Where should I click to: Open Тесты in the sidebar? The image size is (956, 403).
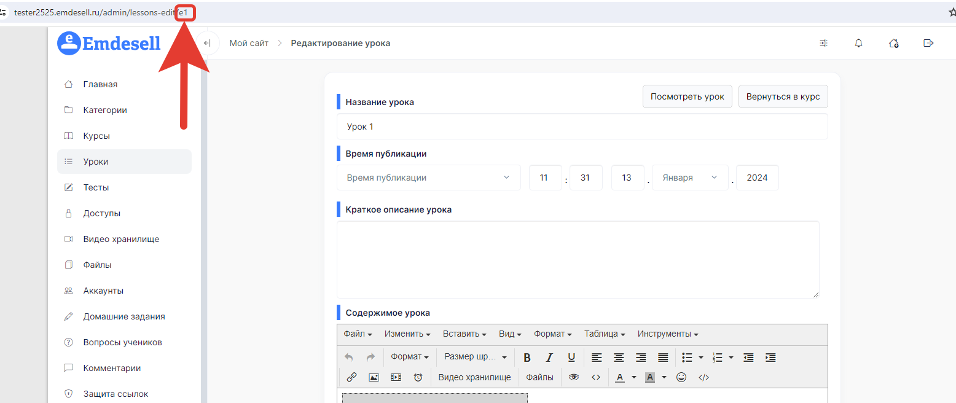124,187
